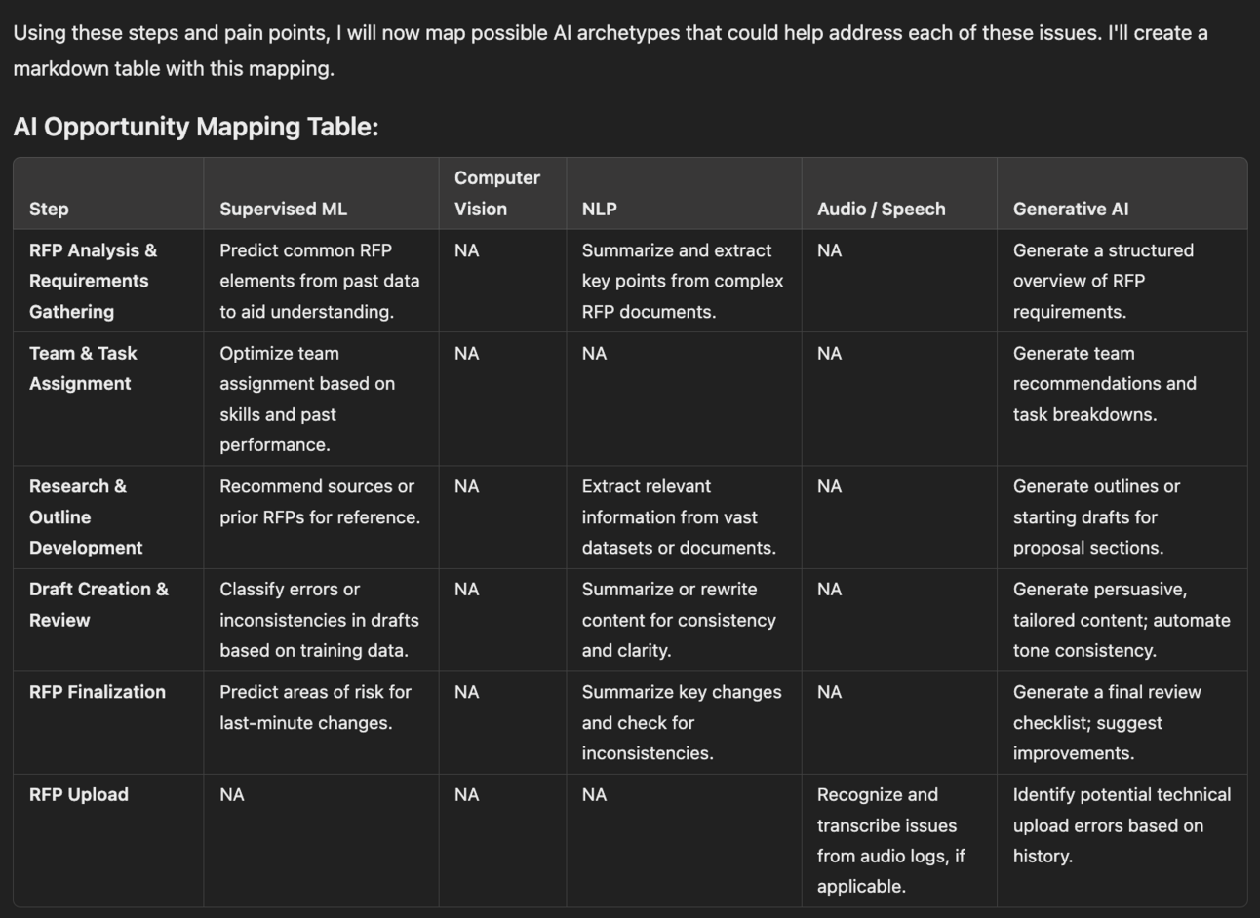Click the 'Identify potential technical upload errors' cell
This screenshot has width=1260, height=918.
[1121, 824]
